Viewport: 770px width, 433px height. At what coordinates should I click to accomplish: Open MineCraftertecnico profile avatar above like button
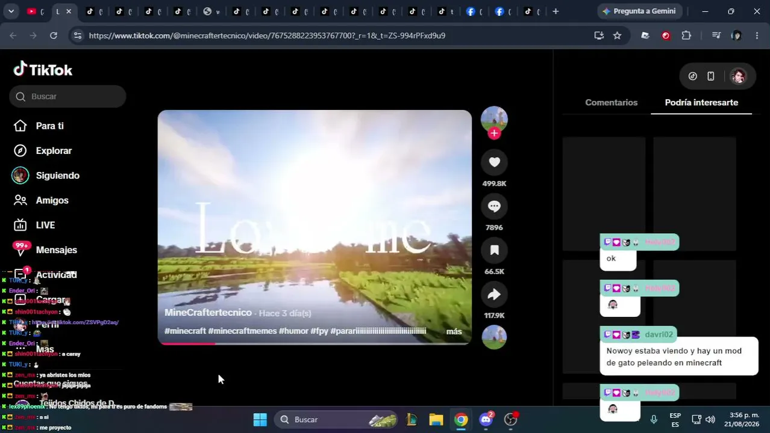pyautogui.click(x=494, y=119)
